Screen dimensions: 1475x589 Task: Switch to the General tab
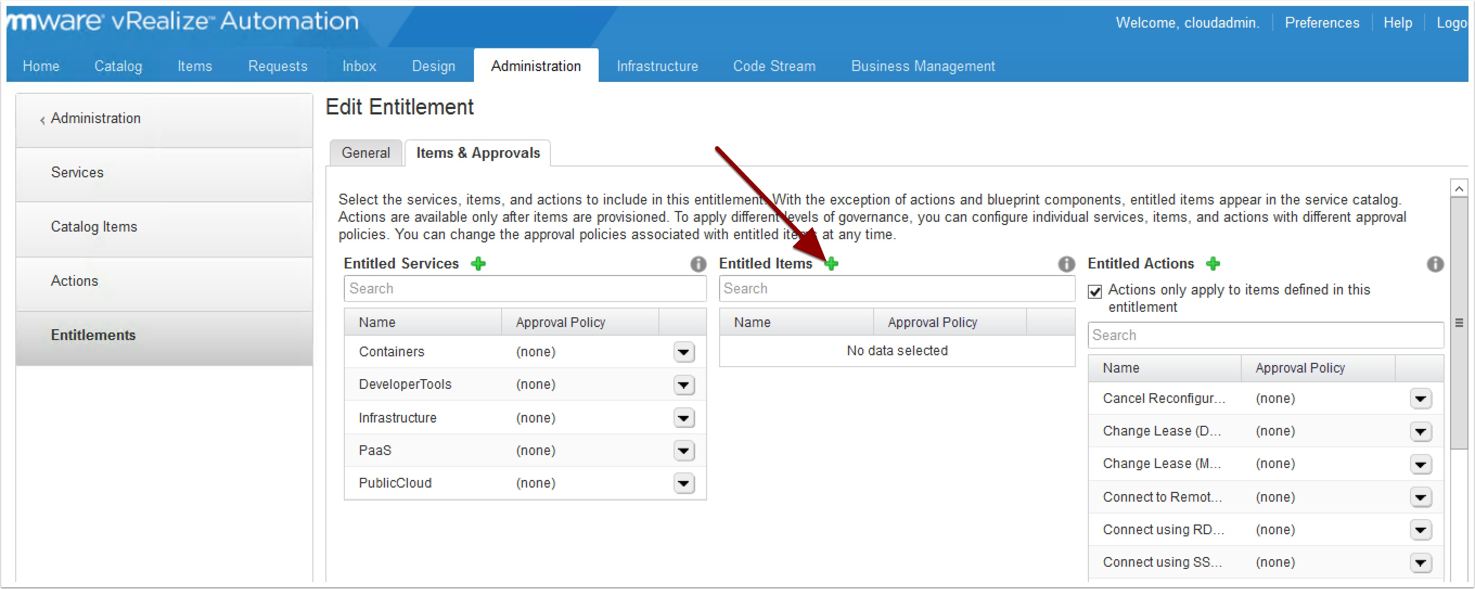click(x=365, y=153)
